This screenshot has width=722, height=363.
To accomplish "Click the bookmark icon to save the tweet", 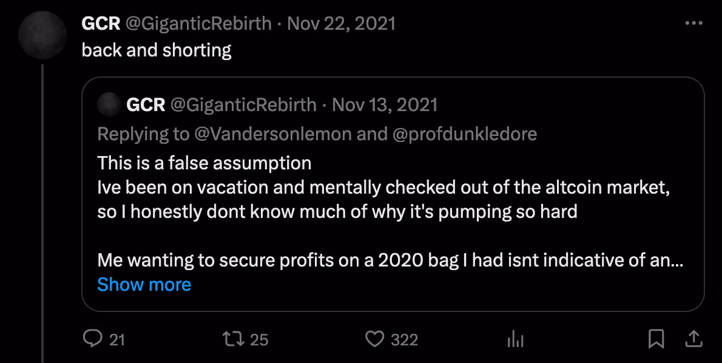I will pyautogui.click(x=655, y=340).
